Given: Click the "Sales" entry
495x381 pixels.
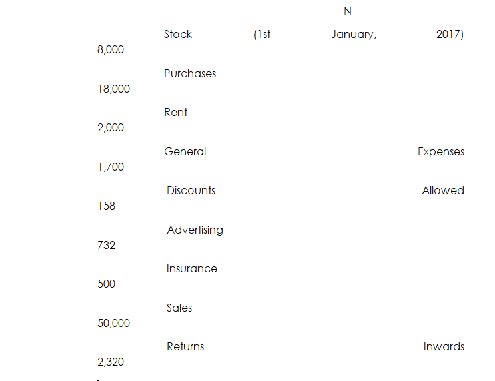Looking at the screenshot, I should [x=179, y=308].
